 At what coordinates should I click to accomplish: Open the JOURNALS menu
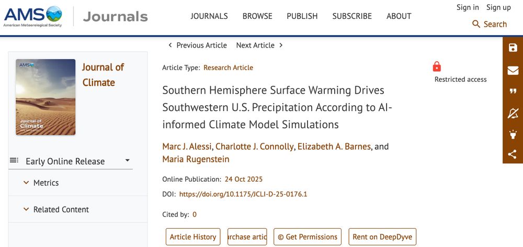209,16
